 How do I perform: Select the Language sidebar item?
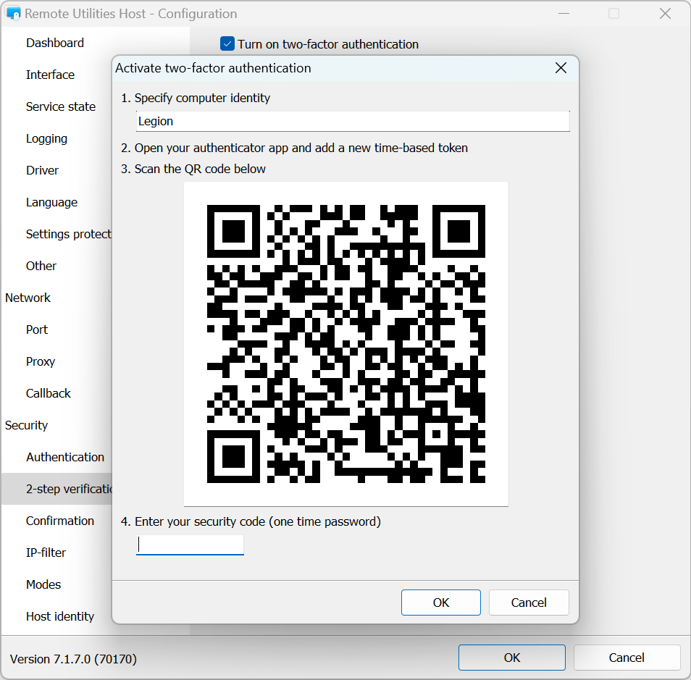tap(51, 202)
